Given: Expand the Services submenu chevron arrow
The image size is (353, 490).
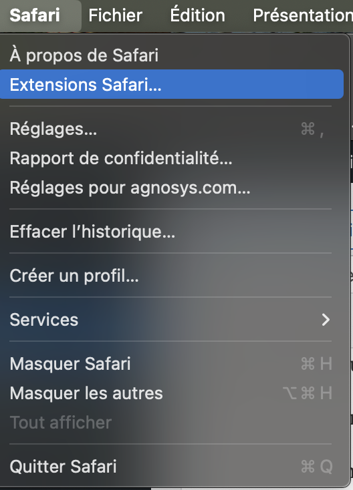Looking at the screenshot, I should click(326, 319).
